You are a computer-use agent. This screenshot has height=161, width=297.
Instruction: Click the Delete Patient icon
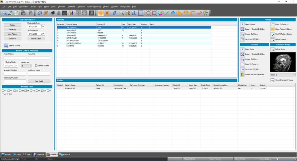click(x=272, y=39)
